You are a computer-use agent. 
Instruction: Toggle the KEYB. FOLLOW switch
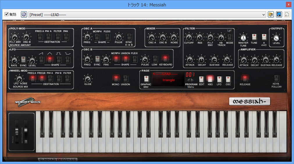pyautogui.click(x=276, y=78)
